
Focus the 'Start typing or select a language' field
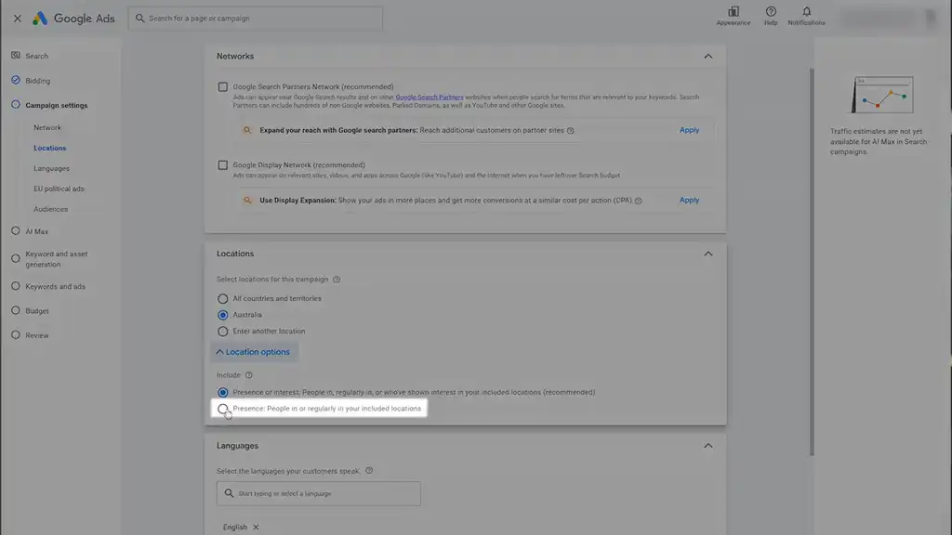click(x=318, y=494)
